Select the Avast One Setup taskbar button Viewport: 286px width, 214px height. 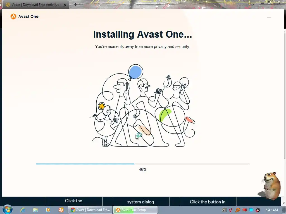pyautogui.click(x=135, y=210)
